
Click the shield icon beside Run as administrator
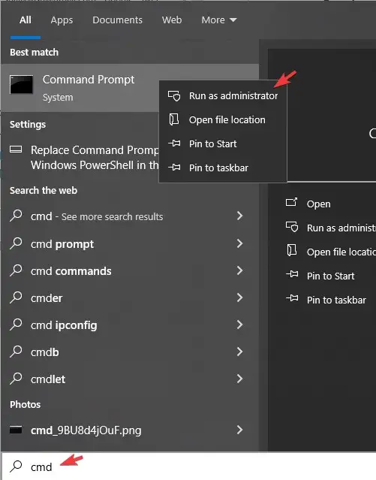point(174,96)
